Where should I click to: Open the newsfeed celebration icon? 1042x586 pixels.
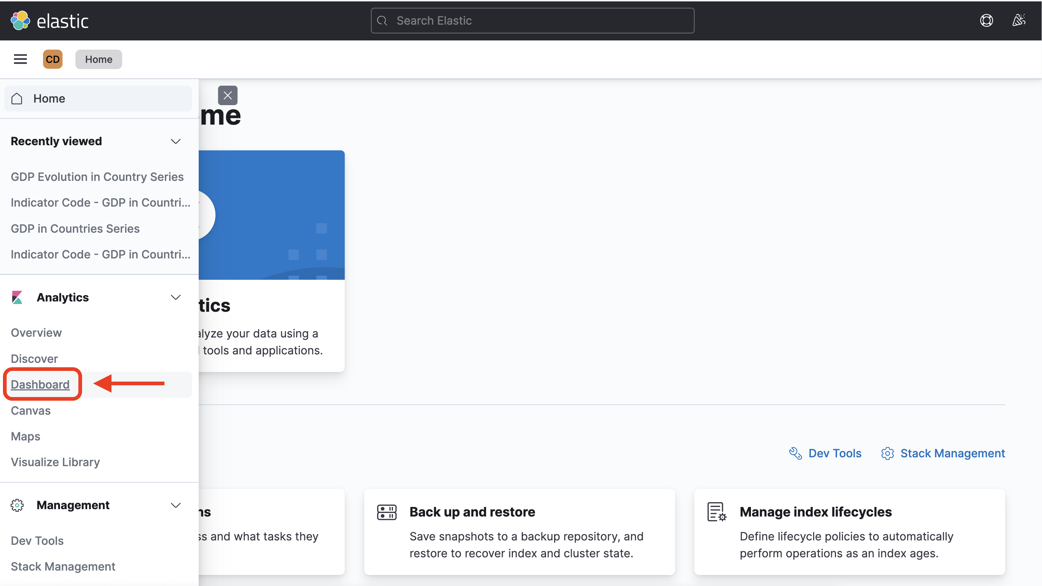click(1018, 20)
